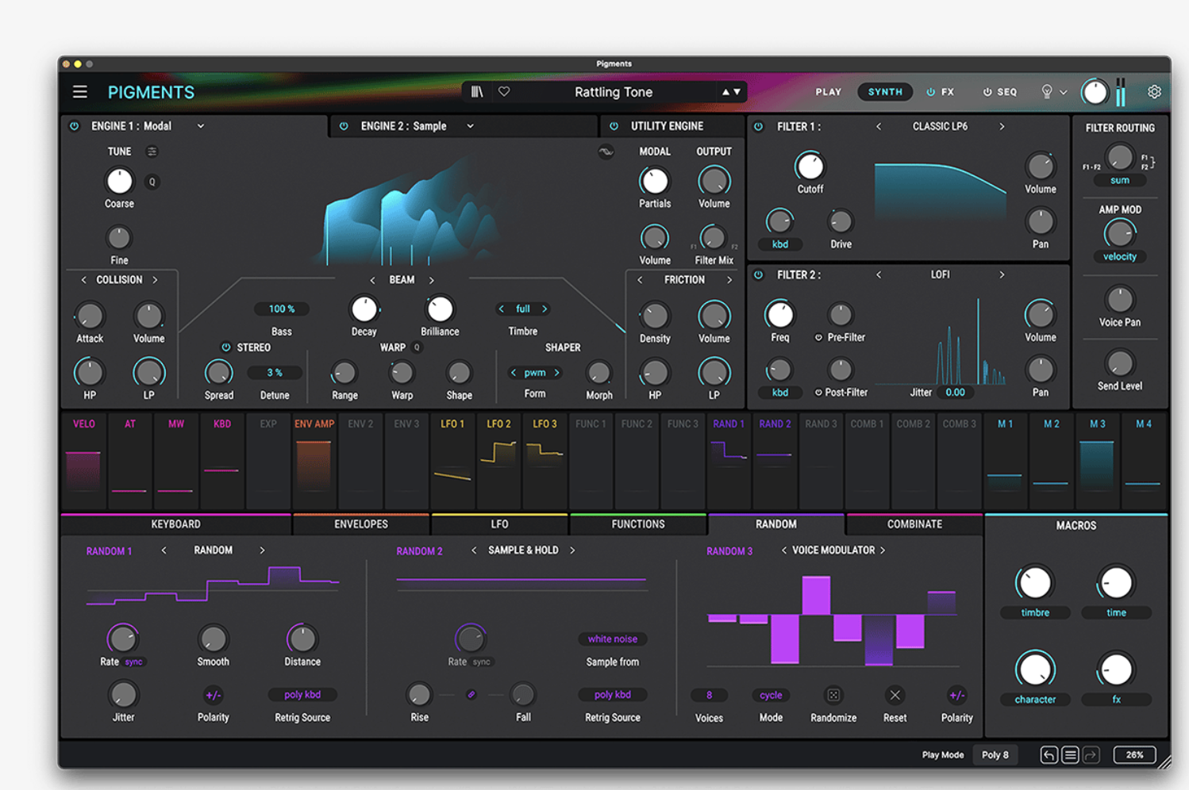Select previous preset with up arrow
1189x790 pixels.
(725, 92)
